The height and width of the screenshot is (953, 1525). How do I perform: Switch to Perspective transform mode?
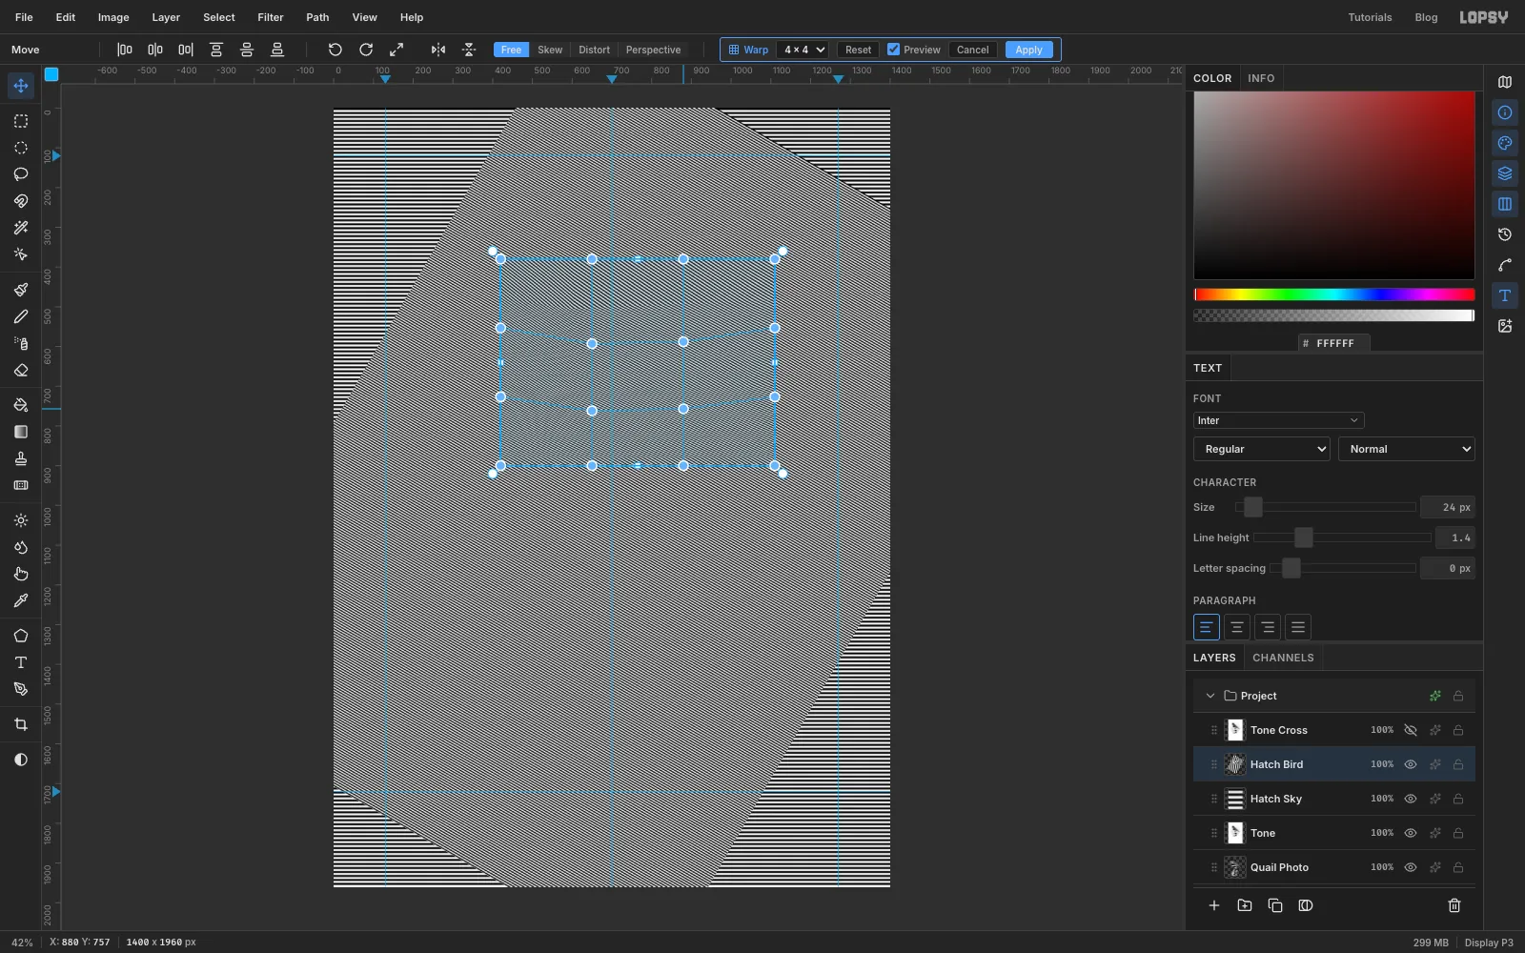click(653, 50)
